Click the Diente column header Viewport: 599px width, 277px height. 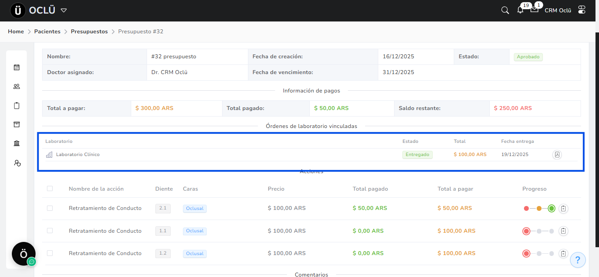[x=164, y=189]
